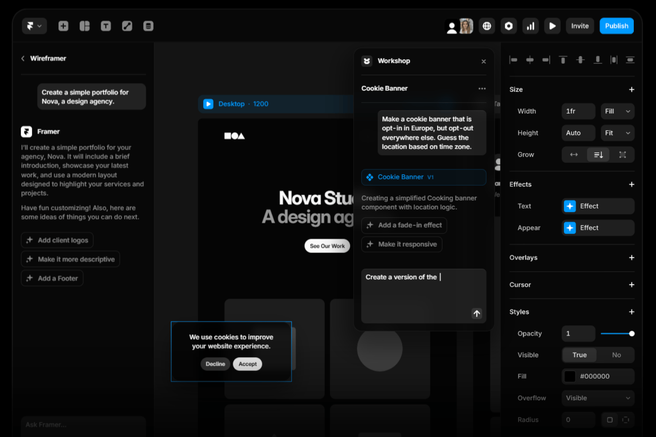Open the Appear Effect setting
Image resolution: width=656 pixels, height=437 pixels.
[x=598, y=228]
